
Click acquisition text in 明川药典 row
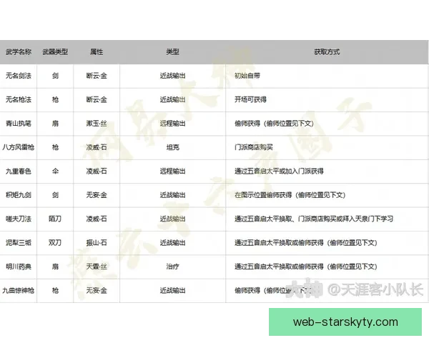pos(306,267)
